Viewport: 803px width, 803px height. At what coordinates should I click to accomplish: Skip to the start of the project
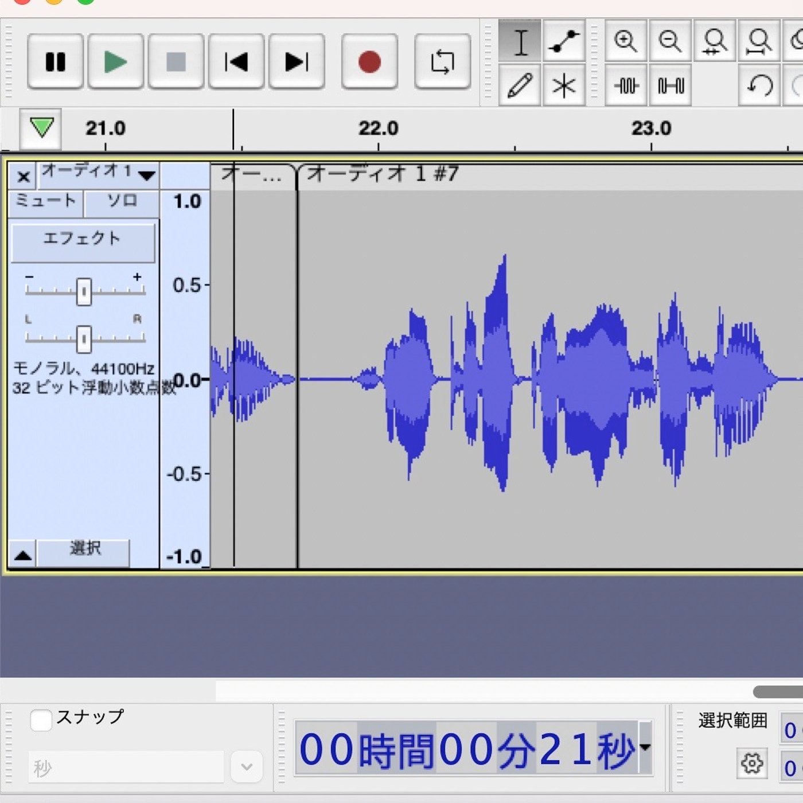(x=236, y=61)
